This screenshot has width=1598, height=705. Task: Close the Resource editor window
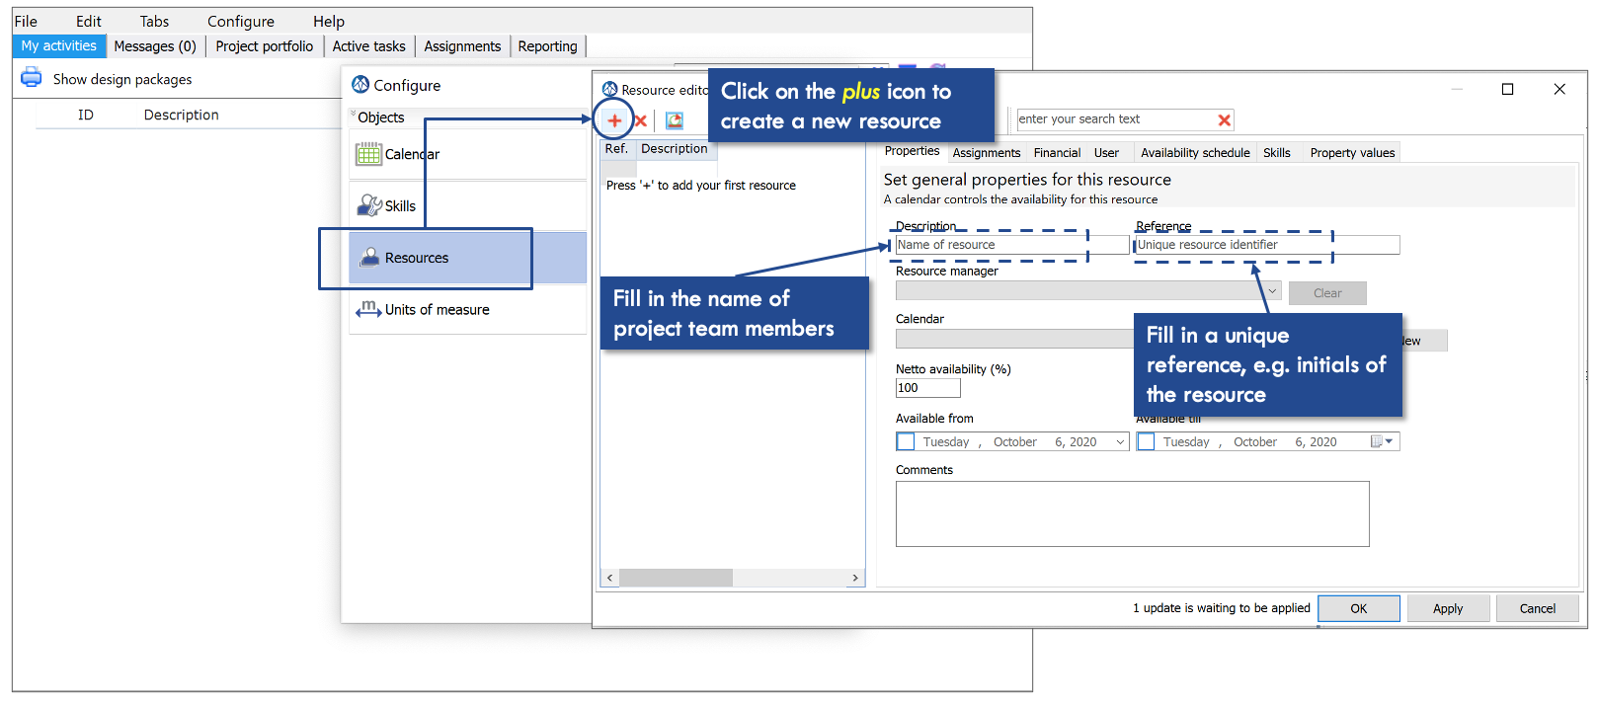(1559, 89)
